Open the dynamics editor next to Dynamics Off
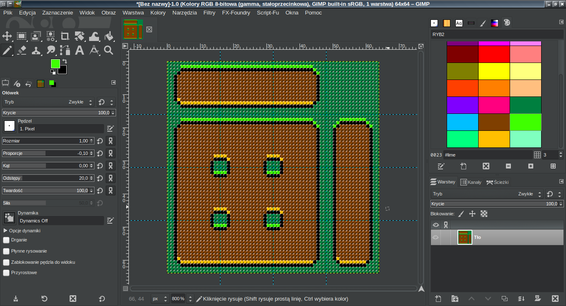Screen dimensions: 566x306 (x=110, y=221)
